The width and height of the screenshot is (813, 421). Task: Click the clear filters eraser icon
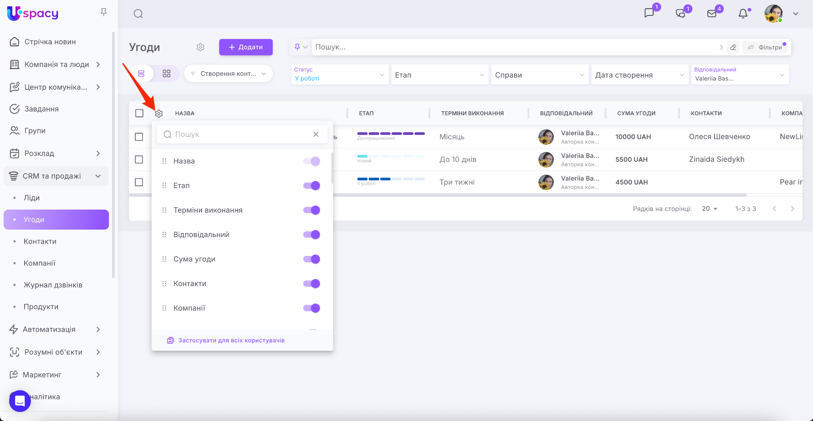coord(733,47)
